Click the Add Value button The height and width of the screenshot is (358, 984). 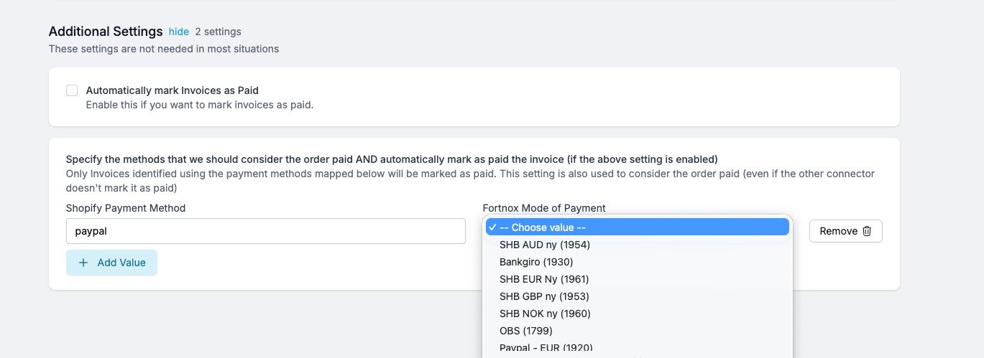[x=111, y=263]
